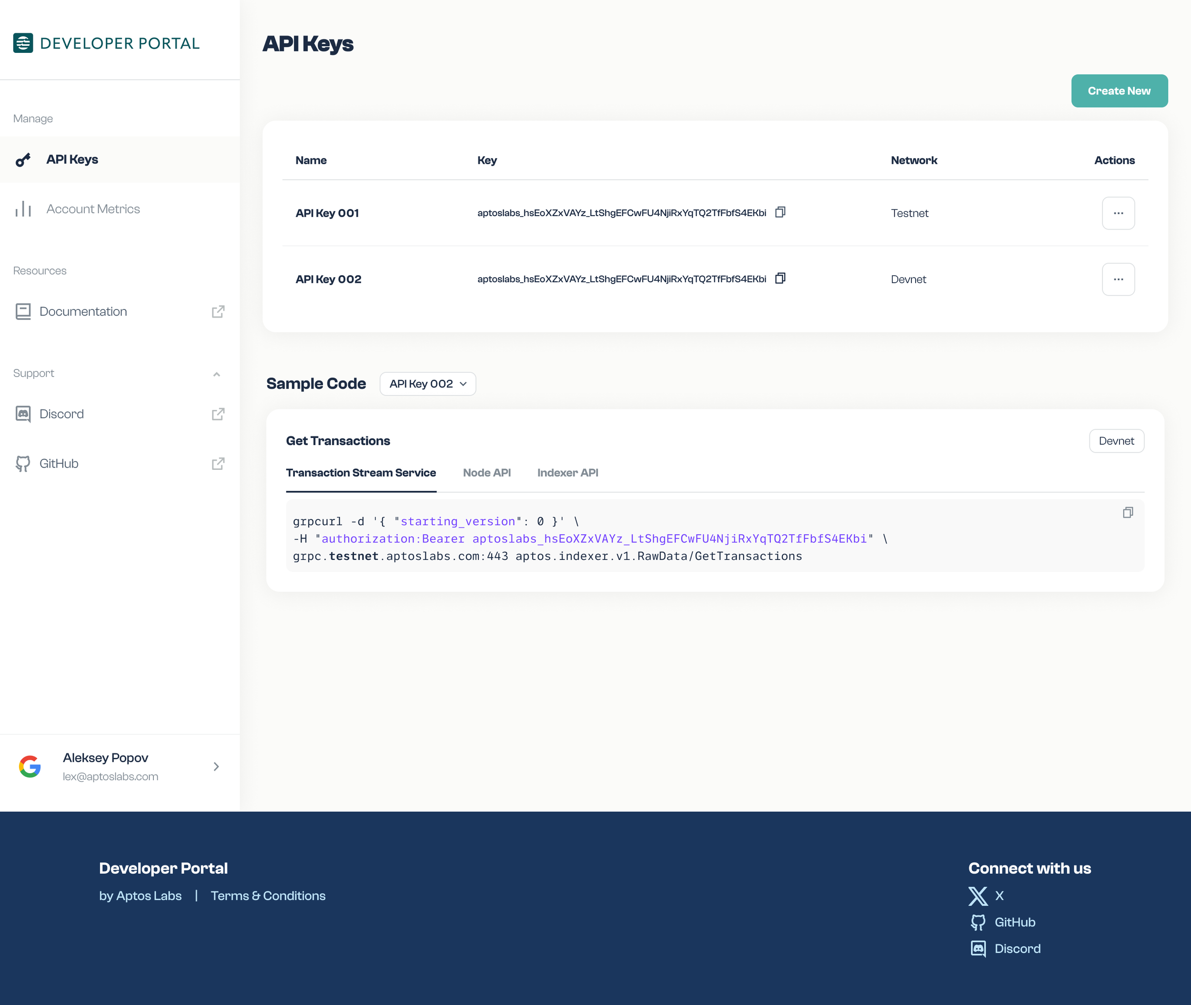Open the API Key 002 sample code dropdown
Screen dimensions: 1191x1005
428,384
